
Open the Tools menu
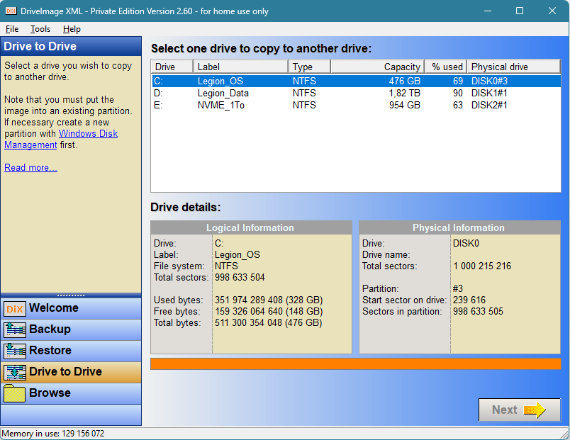(40, 29)
